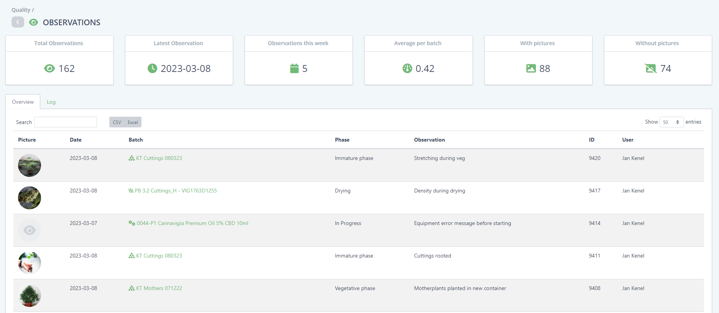Open the Show entries dropdown
This screenshot has height=313, width=719.
pos(671,122)
